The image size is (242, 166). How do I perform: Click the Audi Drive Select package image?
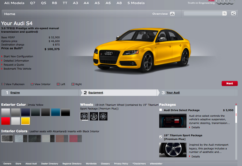(x=173, y=121)
